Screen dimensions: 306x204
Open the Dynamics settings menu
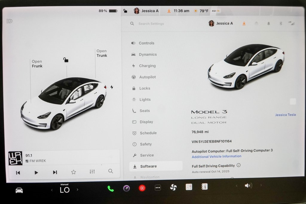tap(144, 54)
